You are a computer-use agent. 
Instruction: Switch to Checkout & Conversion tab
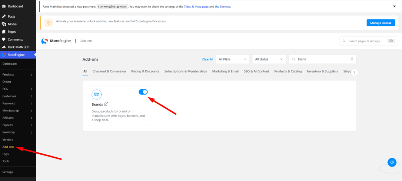[109, 71]
